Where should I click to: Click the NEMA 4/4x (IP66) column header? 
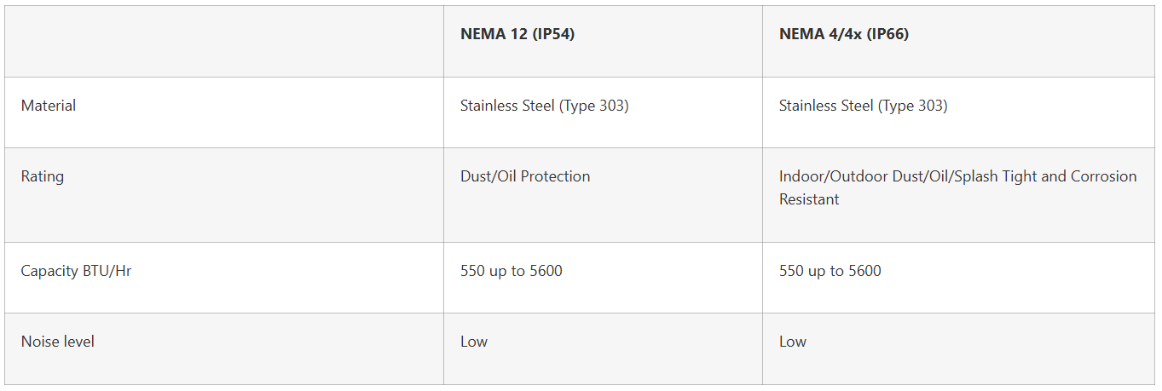coord(843,35)
